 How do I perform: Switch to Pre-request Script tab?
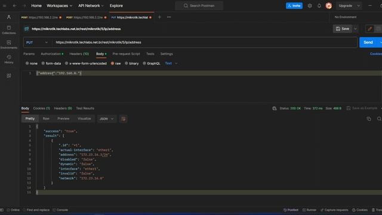click(x=126, y=54)
